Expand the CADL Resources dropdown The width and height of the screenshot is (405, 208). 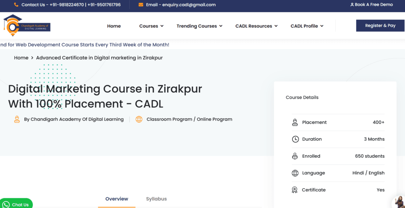coord(256,26)
